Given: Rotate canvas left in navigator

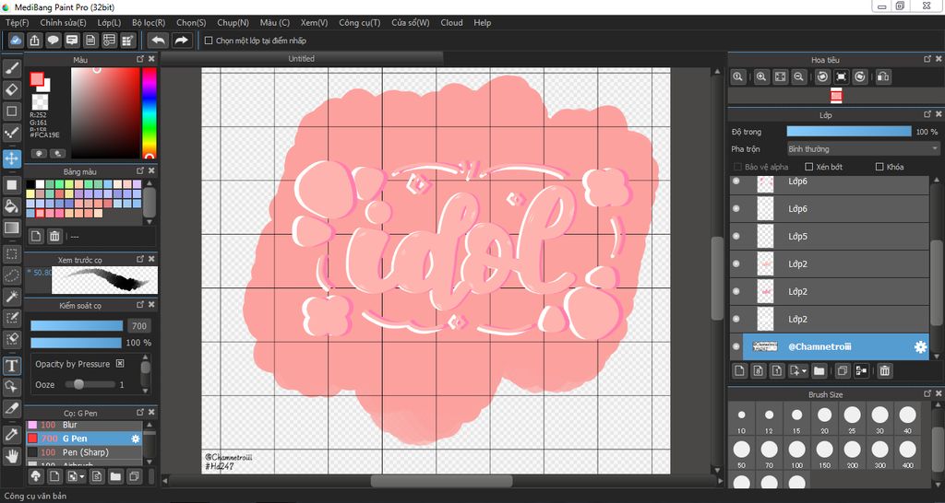Looking at the screenshot, I should 822,76.
